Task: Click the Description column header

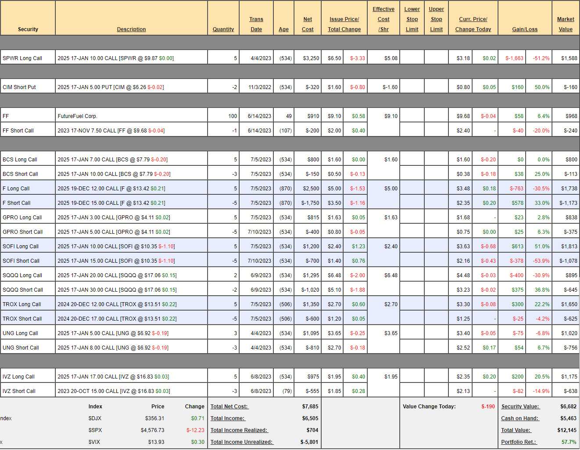Action: click(x=131, y=29)
